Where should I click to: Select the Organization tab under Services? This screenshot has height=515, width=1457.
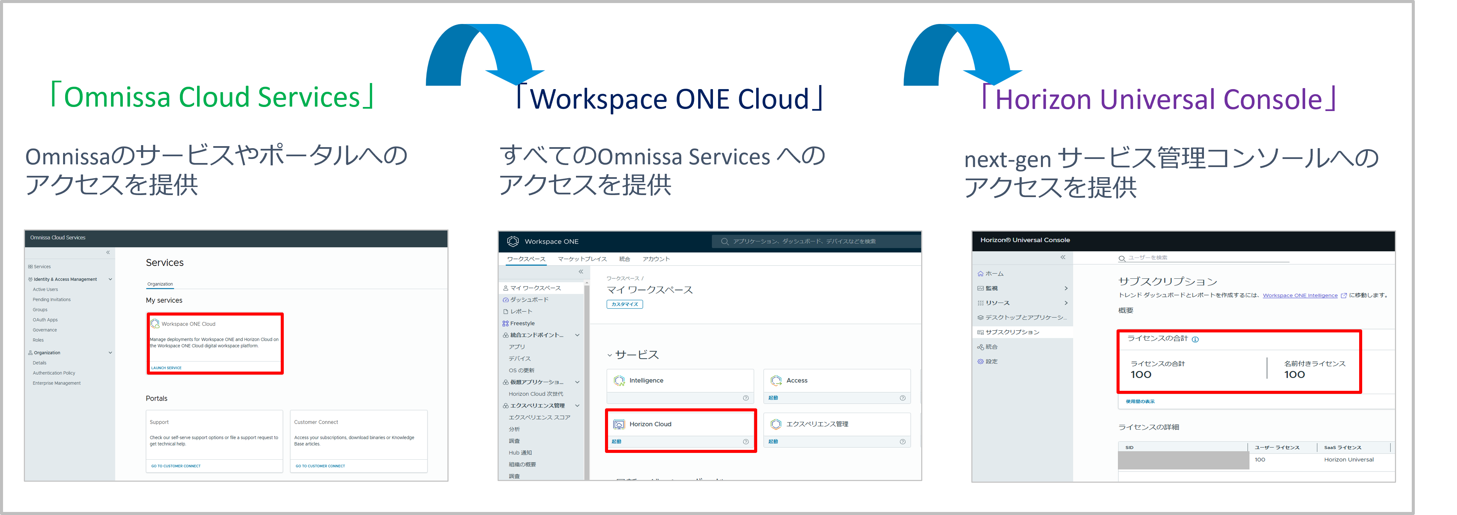coord(160,284)
